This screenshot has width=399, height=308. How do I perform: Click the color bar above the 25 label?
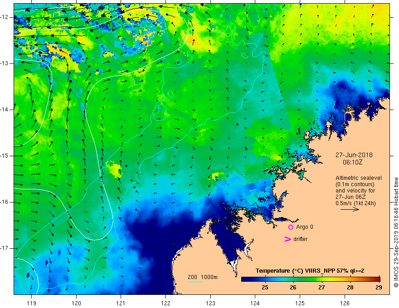click(x=265, y=279)
